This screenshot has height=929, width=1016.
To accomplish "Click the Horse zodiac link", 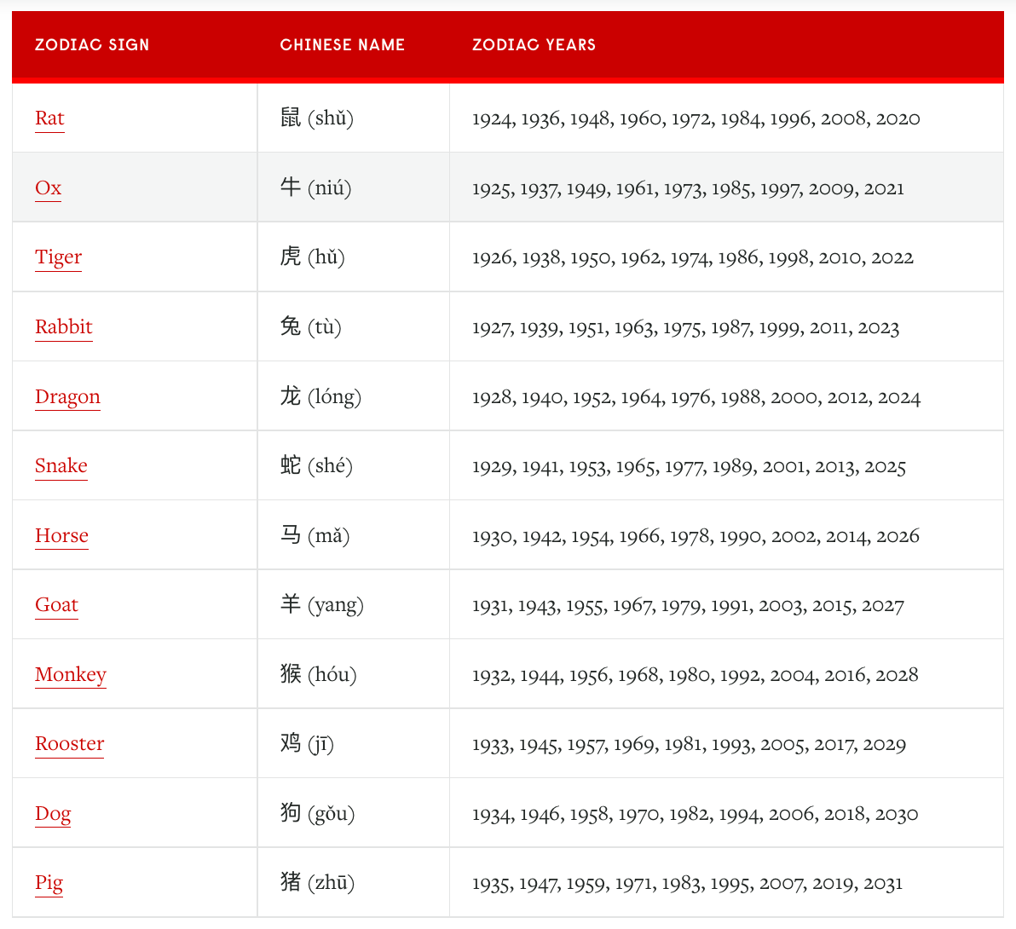I will 61,536.
